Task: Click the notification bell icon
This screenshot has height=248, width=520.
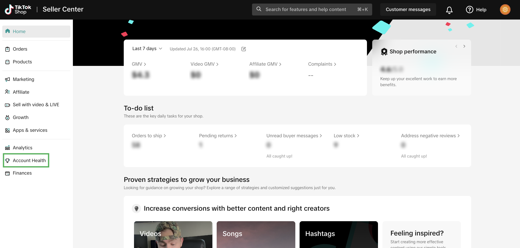Action: click(x=449, y=10)
